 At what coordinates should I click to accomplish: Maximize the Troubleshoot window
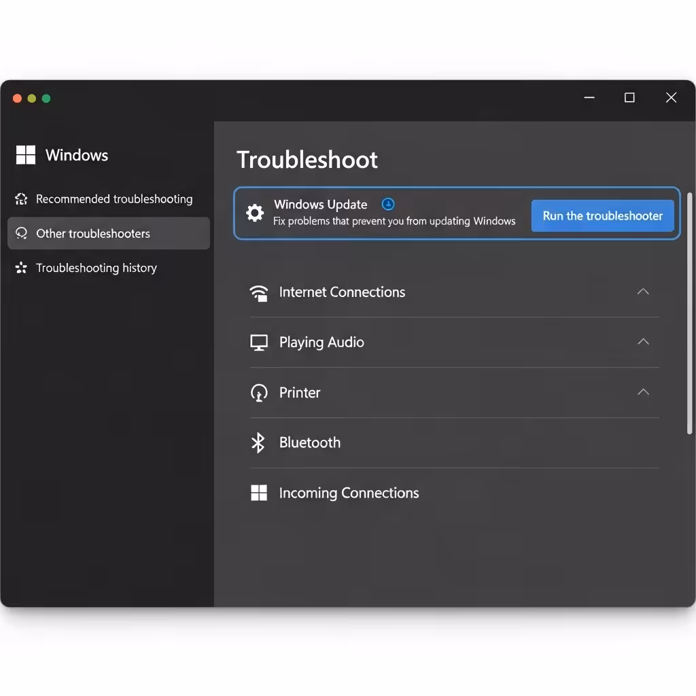(629, 98)
